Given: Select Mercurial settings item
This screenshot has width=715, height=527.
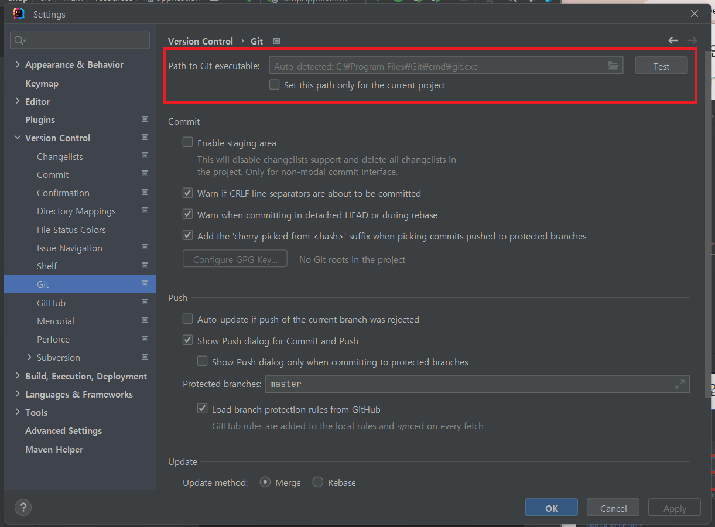Looking at the screenshot, I should pos(56,321).
